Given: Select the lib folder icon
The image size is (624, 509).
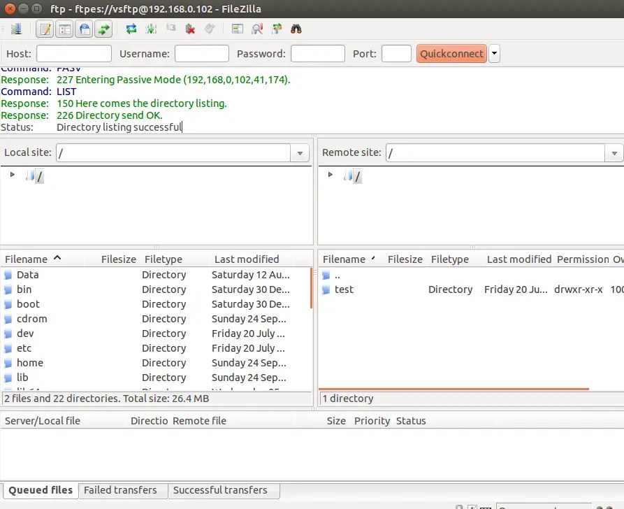Looking at the screenshot, I should (8, 378).
